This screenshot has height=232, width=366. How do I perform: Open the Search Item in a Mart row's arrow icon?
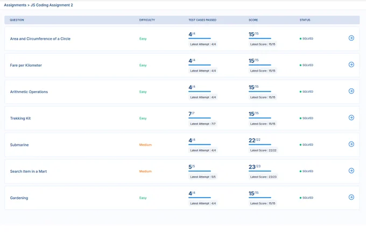pos(351,171)
